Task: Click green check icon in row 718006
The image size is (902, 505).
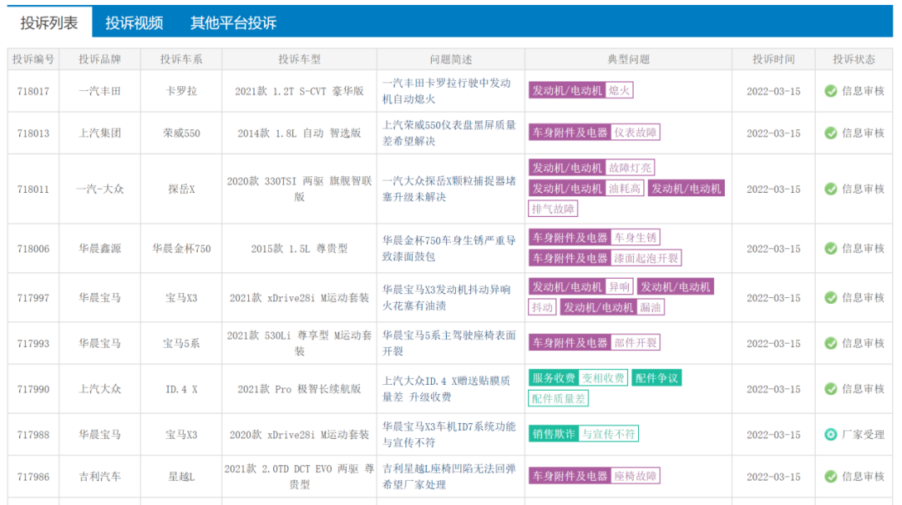Action: tap(830, 249)
